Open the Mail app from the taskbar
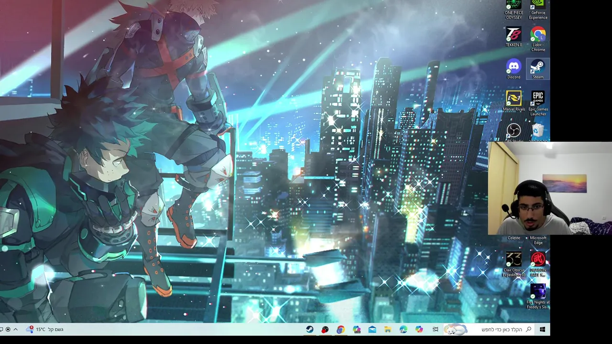The image size is (612, 344). (372, 329)
